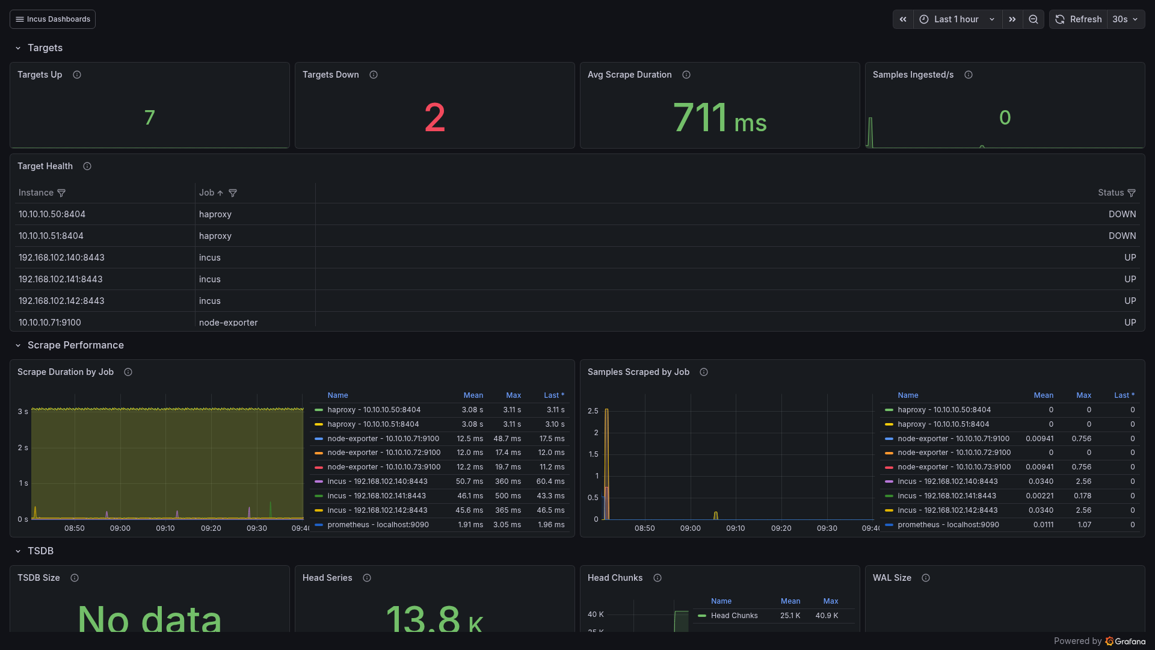Sort Samples Scraped legend by Mean
The height and width of the screenshot is (650, 1155).
1043,395
